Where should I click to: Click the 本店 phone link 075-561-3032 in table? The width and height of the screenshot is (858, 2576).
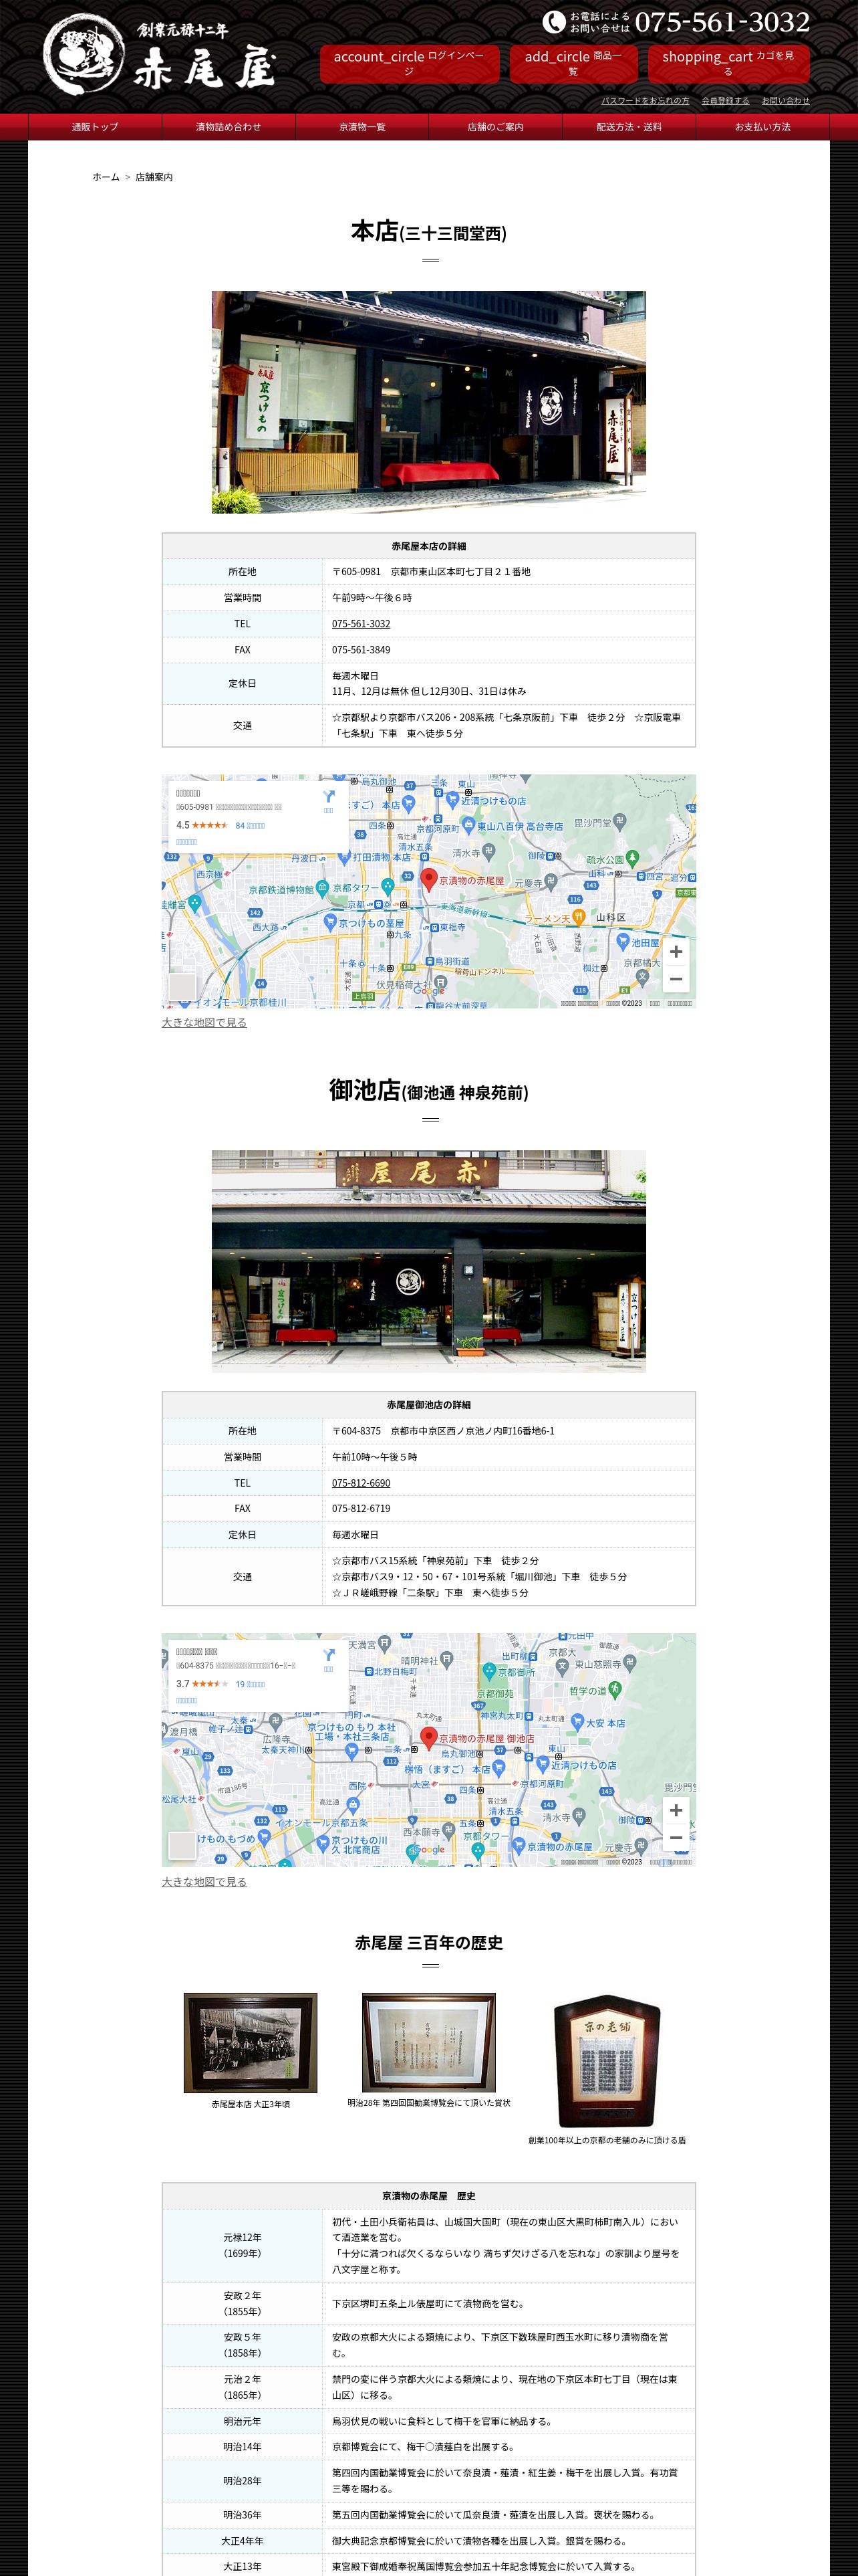point(362,624)
